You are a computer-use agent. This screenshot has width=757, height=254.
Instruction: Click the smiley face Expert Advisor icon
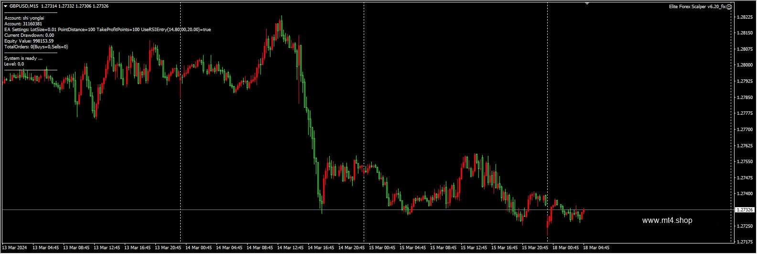729,7
